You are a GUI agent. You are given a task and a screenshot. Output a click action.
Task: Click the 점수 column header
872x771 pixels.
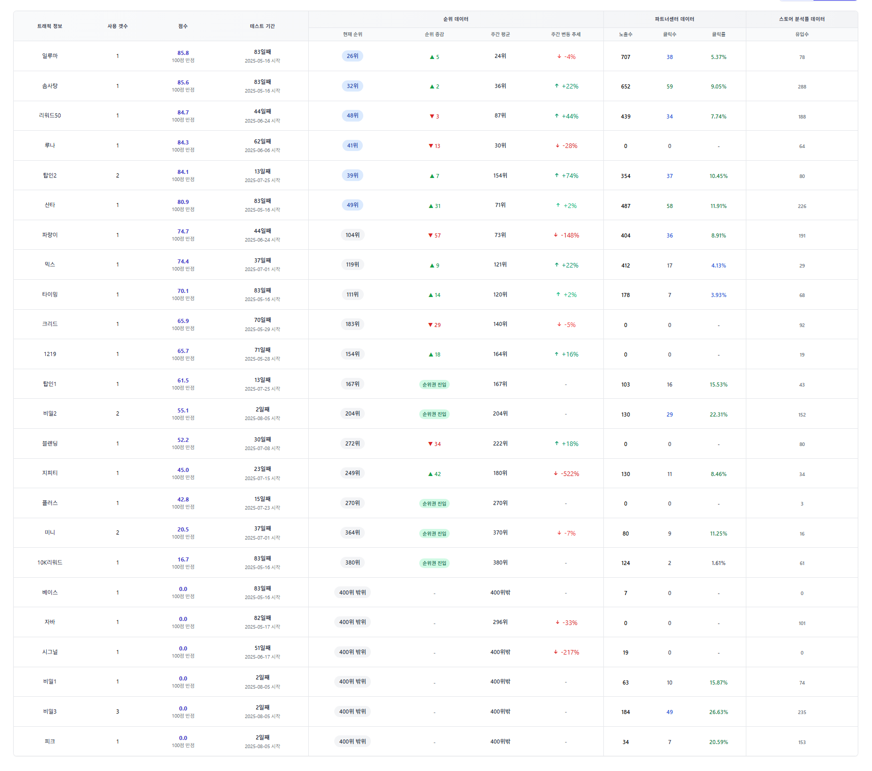[x=183, y=26]
